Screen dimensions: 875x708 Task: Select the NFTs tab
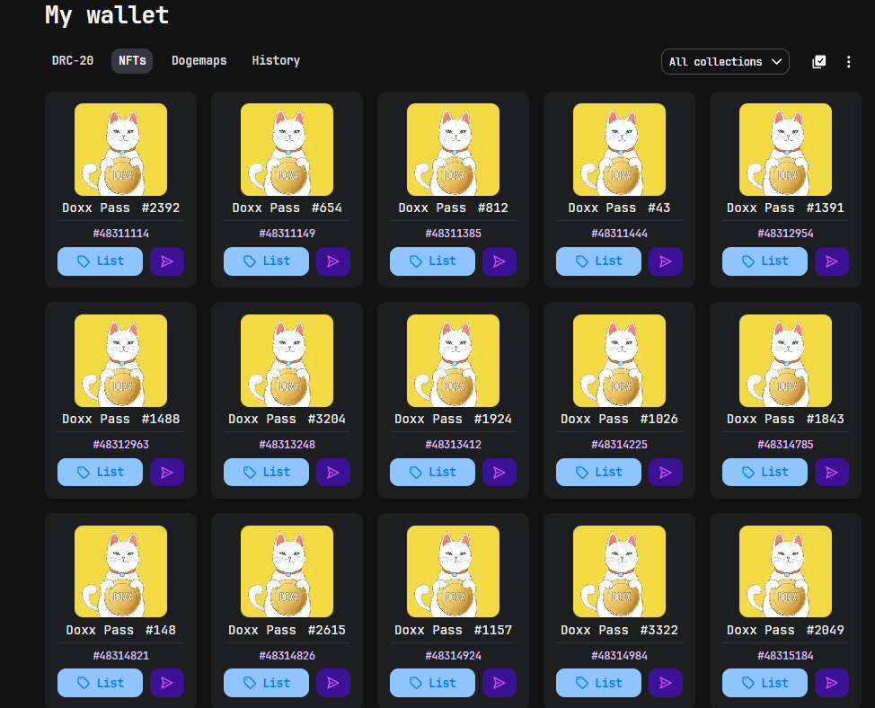tap(132, 60)
